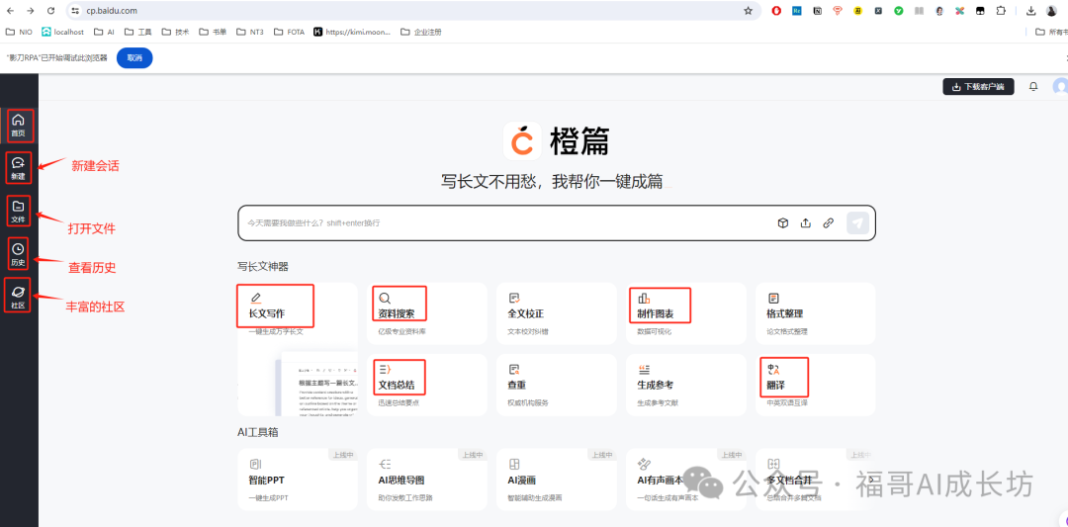Click the browser profile avatar icon
The width and height of the screenshot is (1068, 527).
[x=1051, y=11]
